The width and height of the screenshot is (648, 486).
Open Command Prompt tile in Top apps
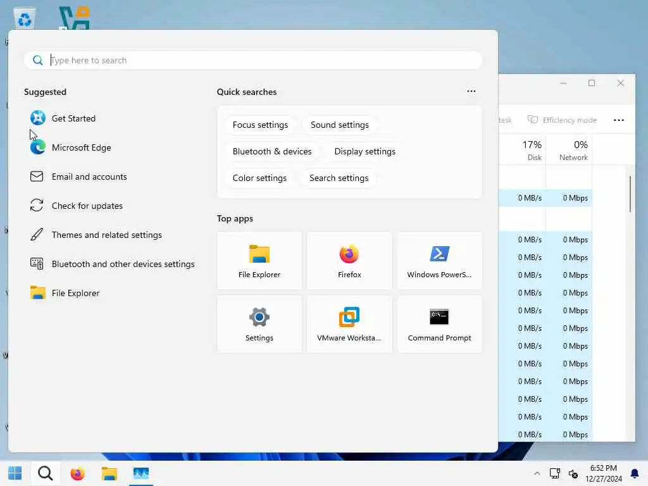point(439,324)
